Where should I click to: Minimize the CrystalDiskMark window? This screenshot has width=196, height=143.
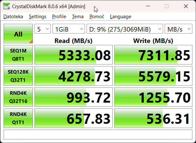(148, 6)
